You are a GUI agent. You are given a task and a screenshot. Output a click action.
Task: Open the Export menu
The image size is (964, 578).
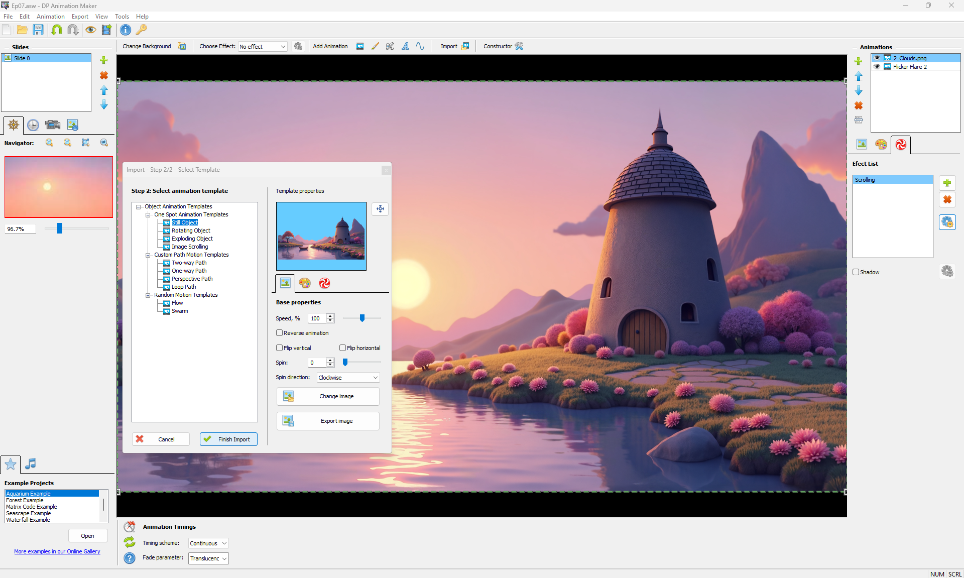click(x=80, y=17)
